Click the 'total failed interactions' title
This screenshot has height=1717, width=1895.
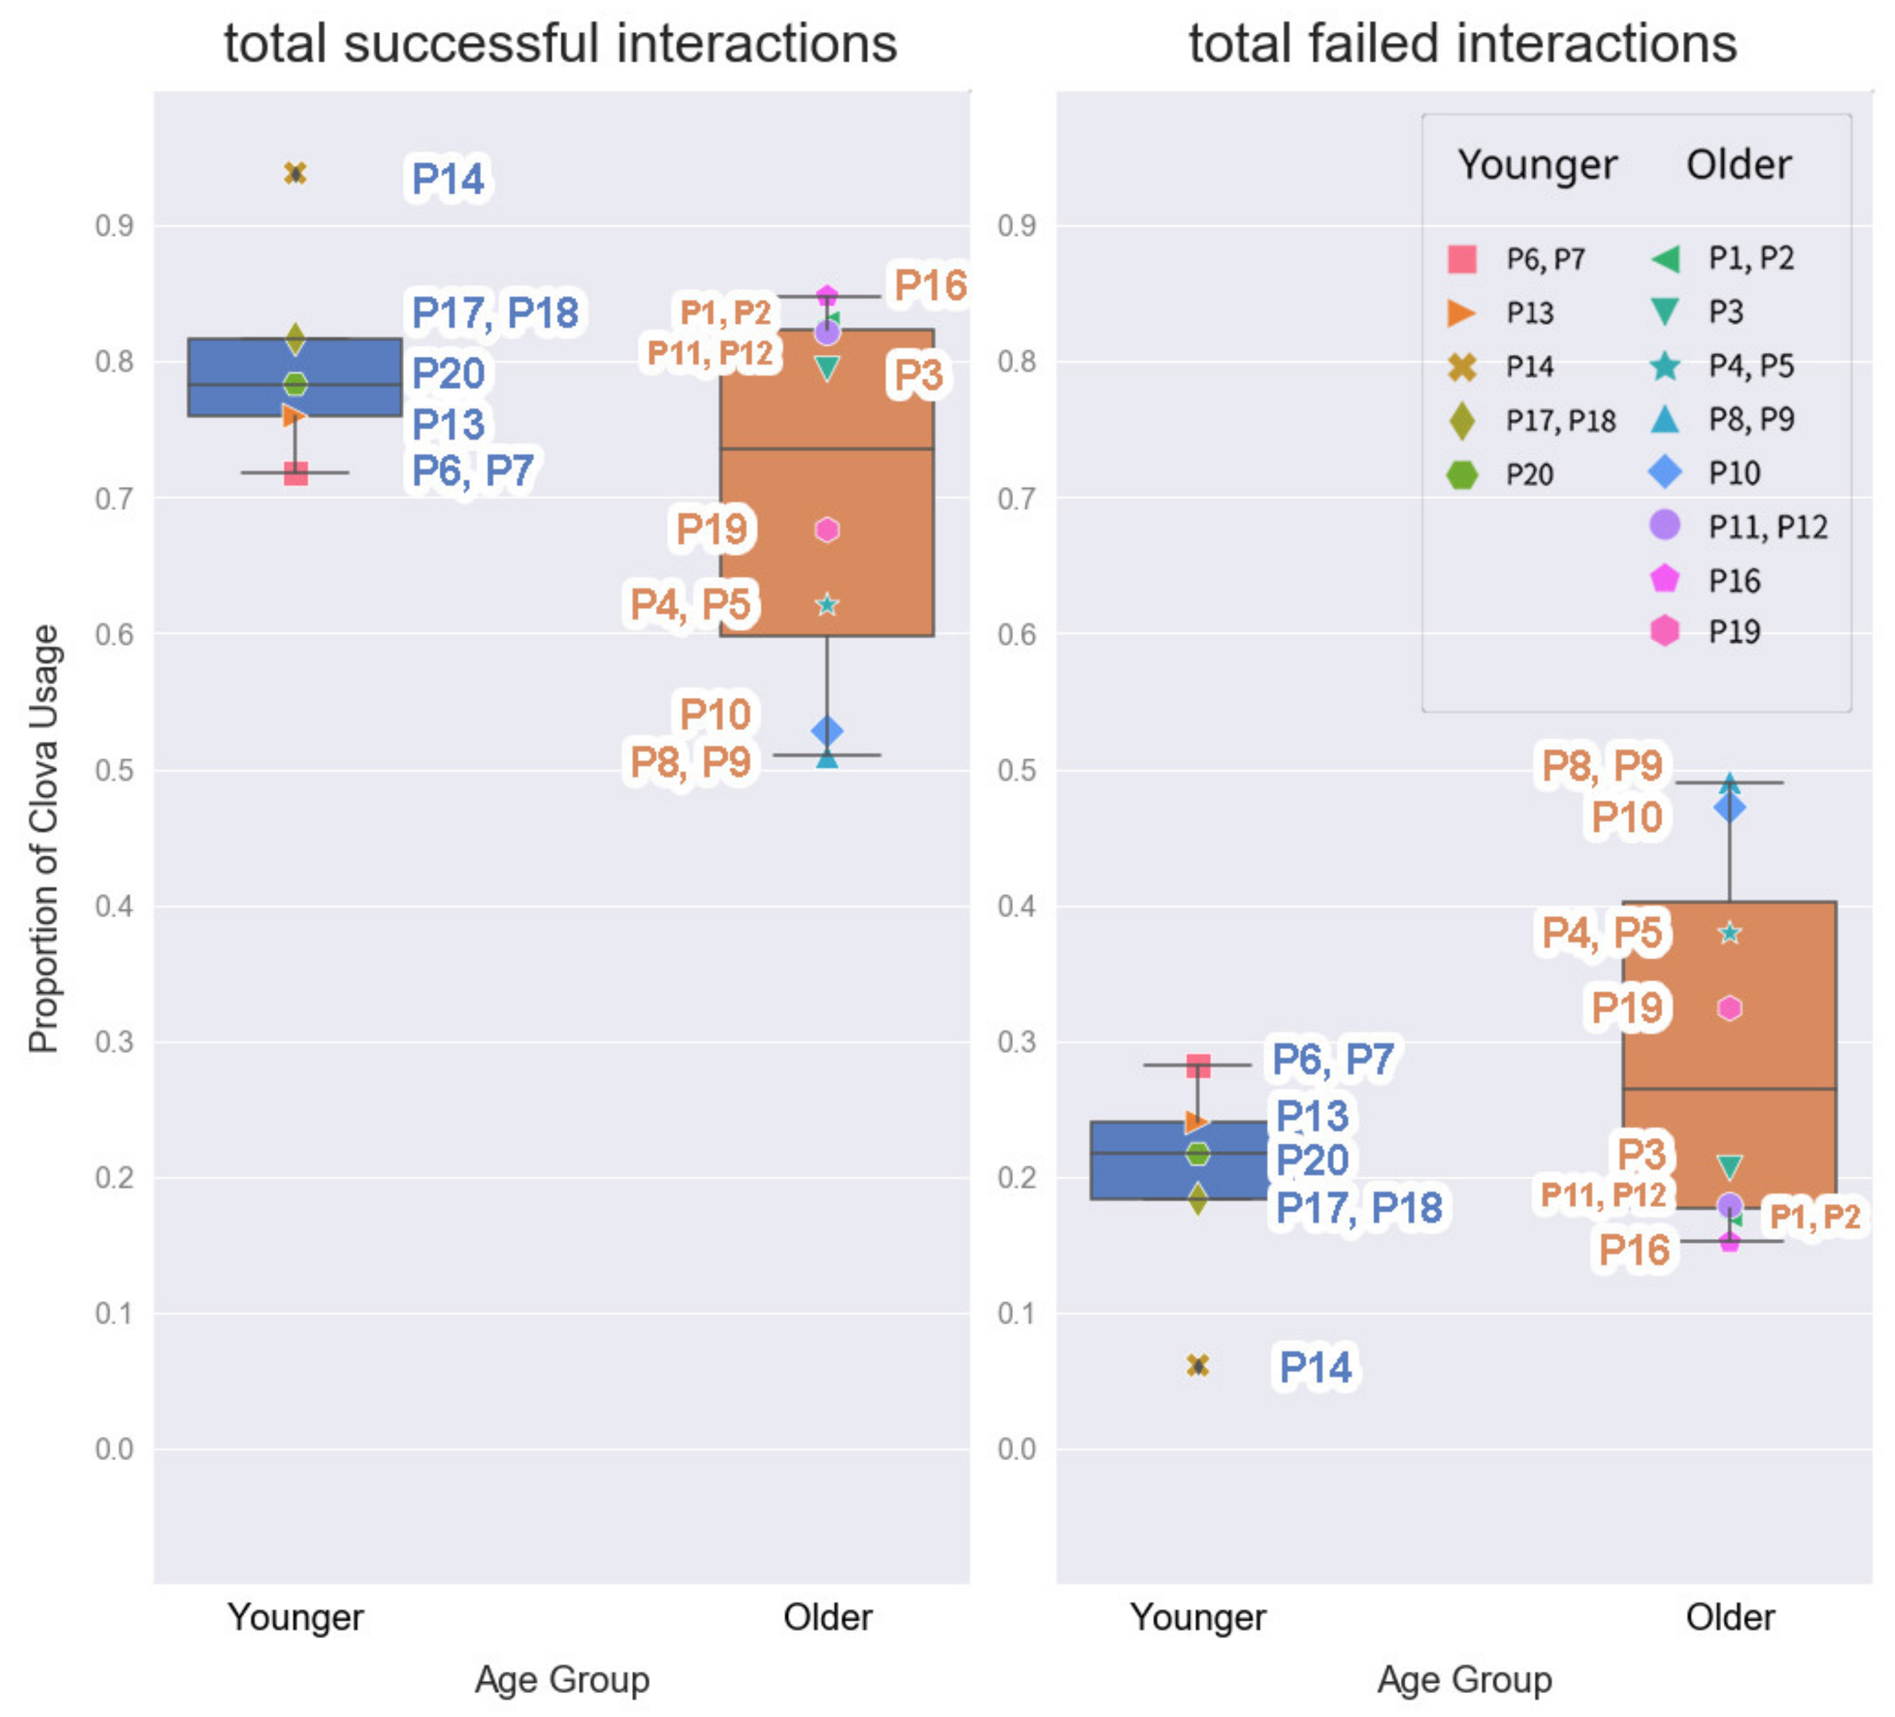pos(1462,43)
